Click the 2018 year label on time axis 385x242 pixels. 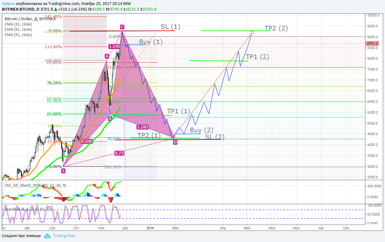tap(151, 228)
